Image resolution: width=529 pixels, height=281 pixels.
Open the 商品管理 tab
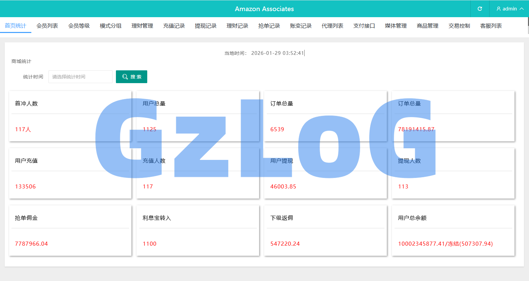pyautogui.click(x=427, y=26)
